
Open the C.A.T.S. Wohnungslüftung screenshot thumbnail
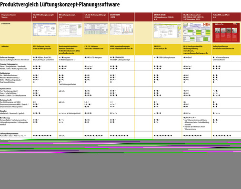pyautogui.click(x=96, y=28)
